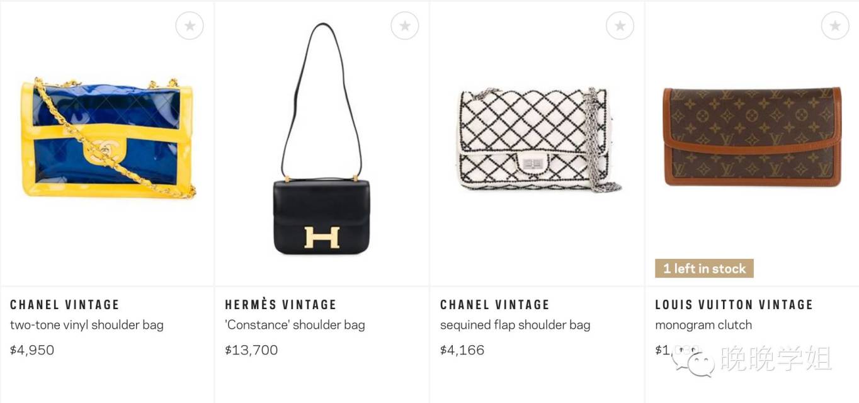Open the Hermès Vintage brand link

[x=281, y=305]
